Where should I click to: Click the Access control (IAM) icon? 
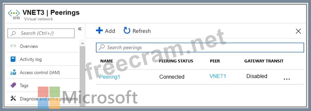coord(13,73)
